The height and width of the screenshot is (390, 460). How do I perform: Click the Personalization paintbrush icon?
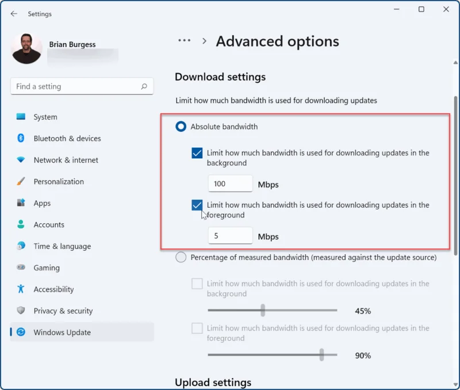pyautogui.click(x=21, y=181)
